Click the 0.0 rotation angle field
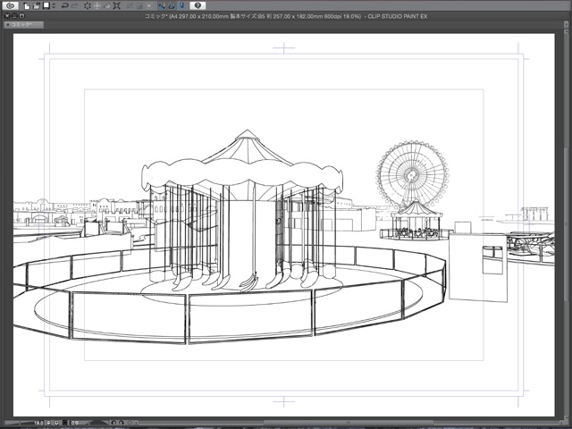This screenshot has height=429, width=572. (75, 423)
